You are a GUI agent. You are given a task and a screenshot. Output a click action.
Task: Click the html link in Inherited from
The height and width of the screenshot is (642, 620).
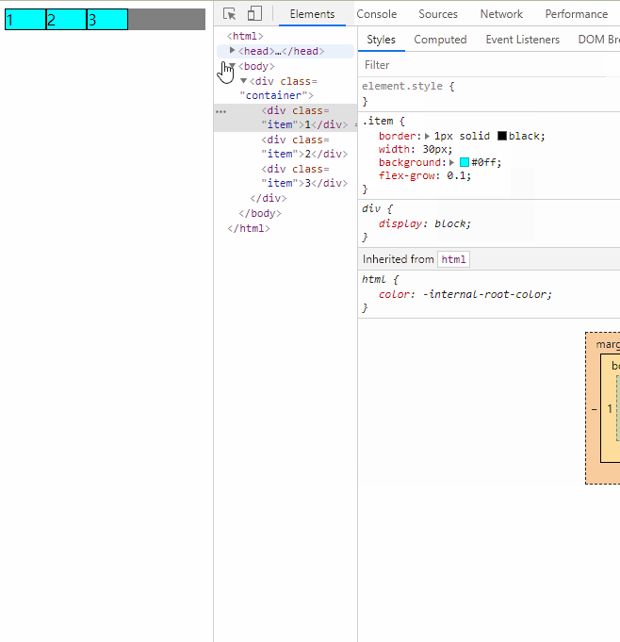(x=453, y=259)
